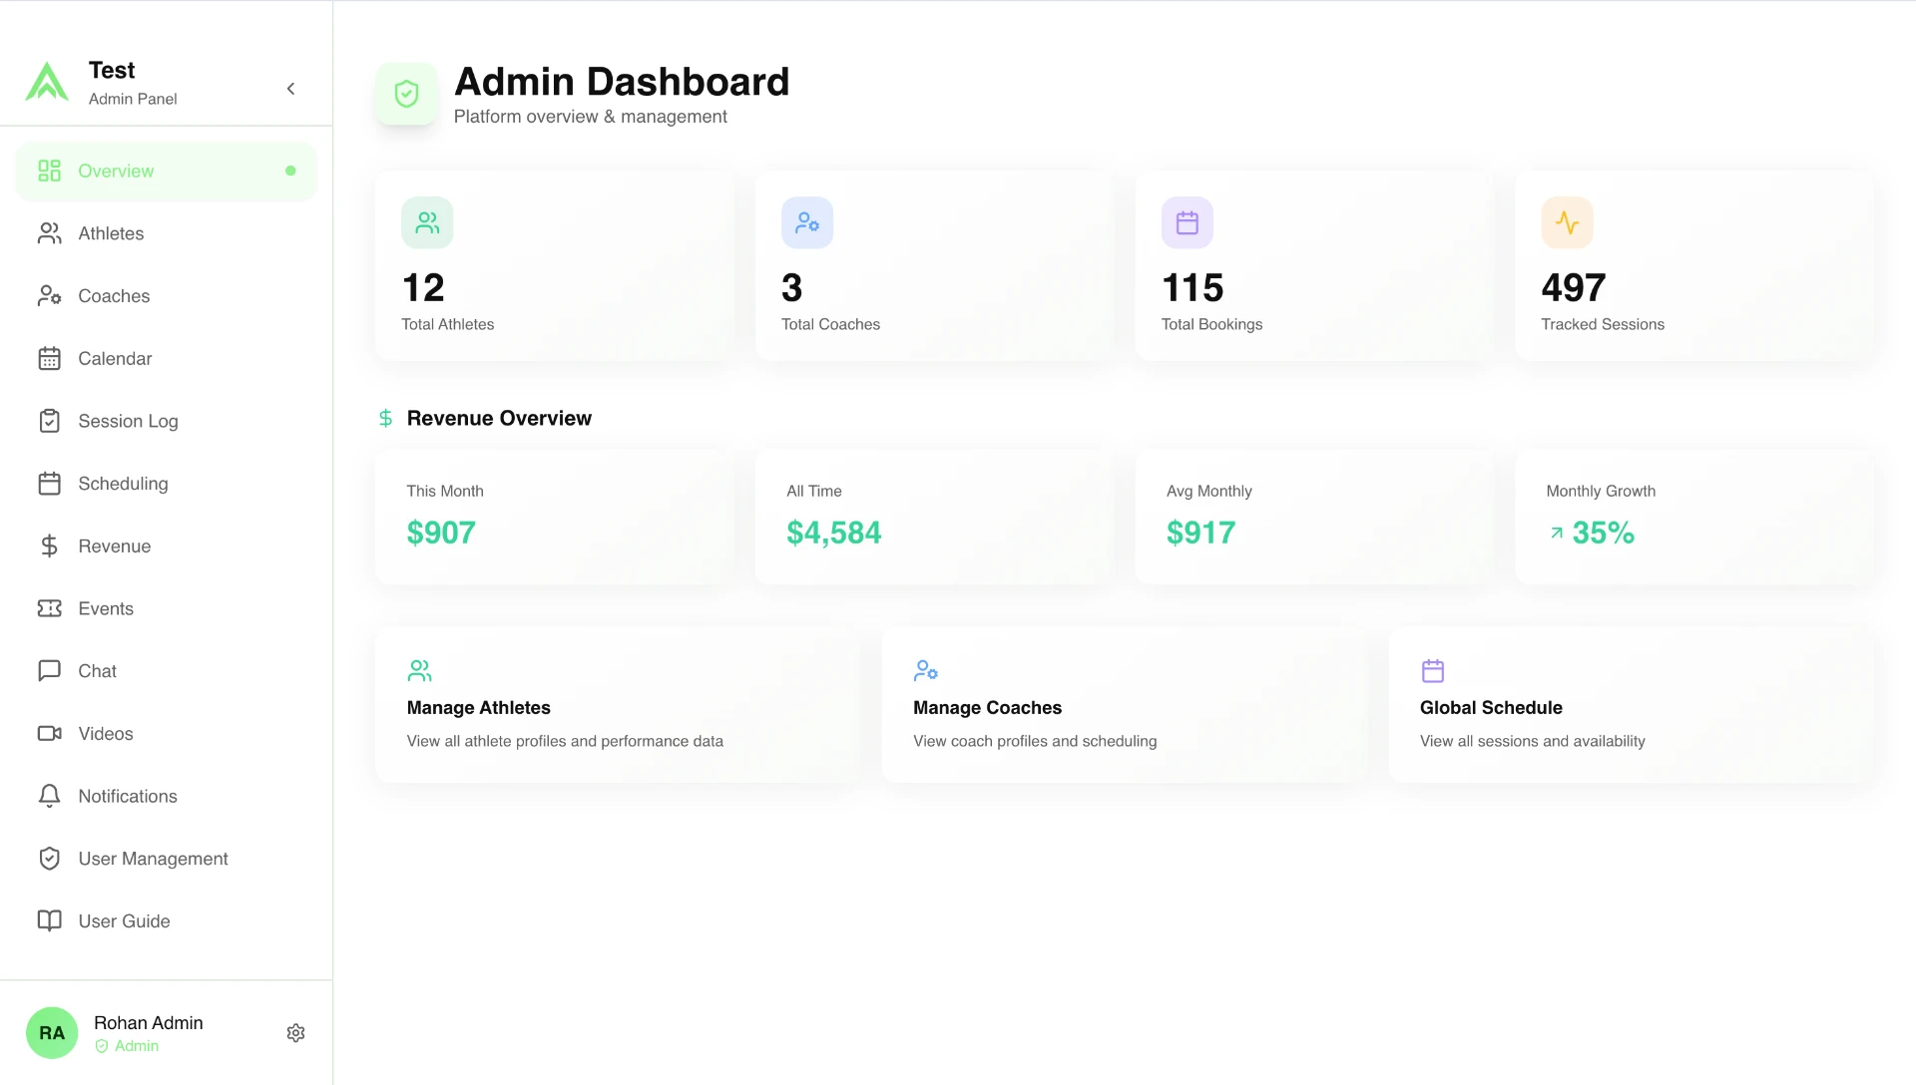The image size is (1916, 1085).
Task: Click the Total Bookings calendar icon
Action: coord(1188,222)
